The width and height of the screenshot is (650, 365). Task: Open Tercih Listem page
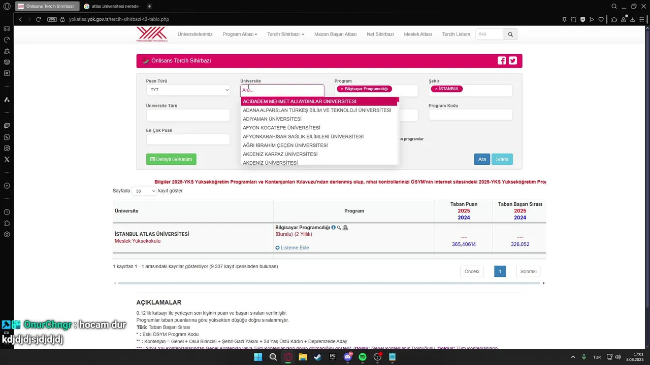pyautogui.click(x=456, y=34)
